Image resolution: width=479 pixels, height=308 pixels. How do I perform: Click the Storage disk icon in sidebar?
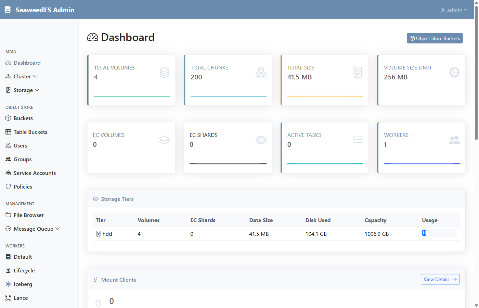(8, 90)
